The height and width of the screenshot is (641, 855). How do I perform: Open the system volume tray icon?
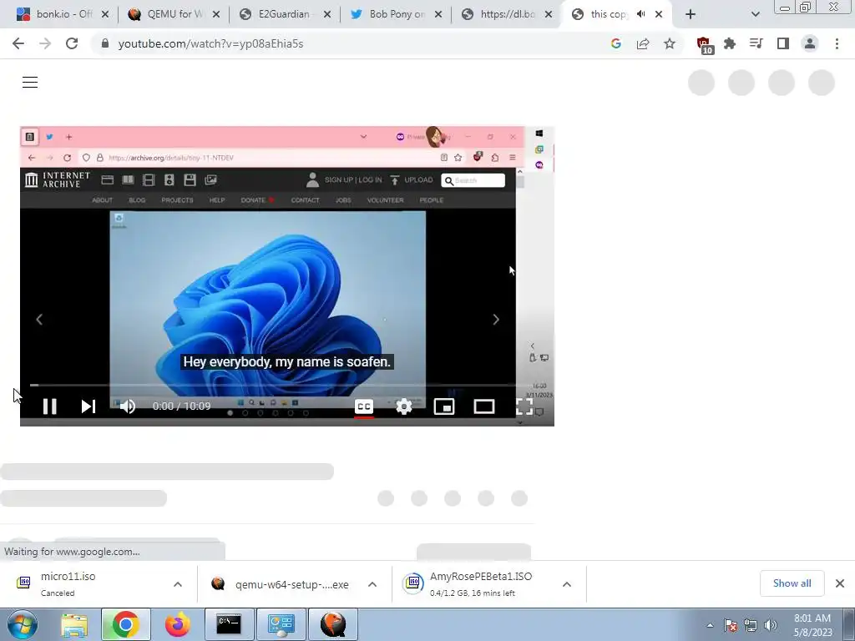point(771,625)
